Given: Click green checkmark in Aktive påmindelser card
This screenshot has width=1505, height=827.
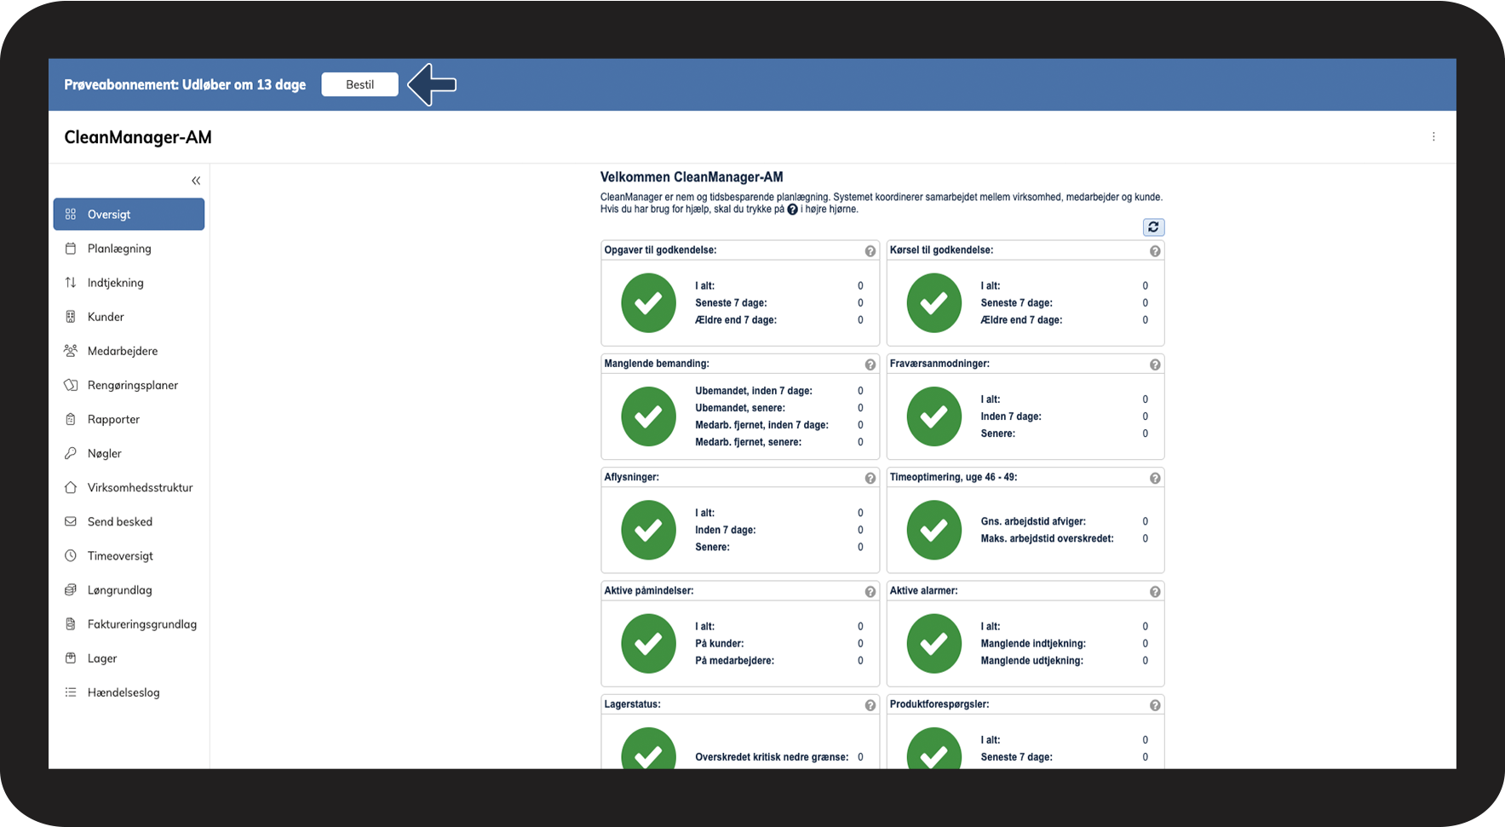Looking at the screenshot, I should click(x=648, y=643).
